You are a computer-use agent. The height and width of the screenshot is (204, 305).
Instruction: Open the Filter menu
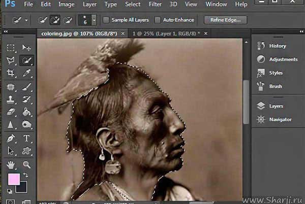point(156,5)
